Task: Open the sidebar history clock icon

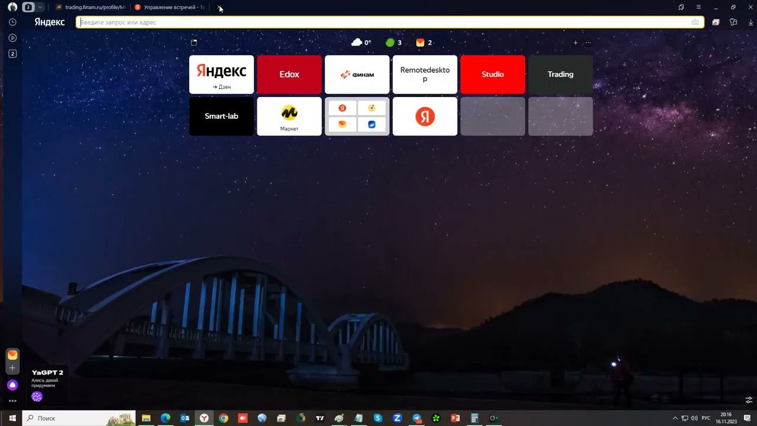Action: tap(12, 22)
